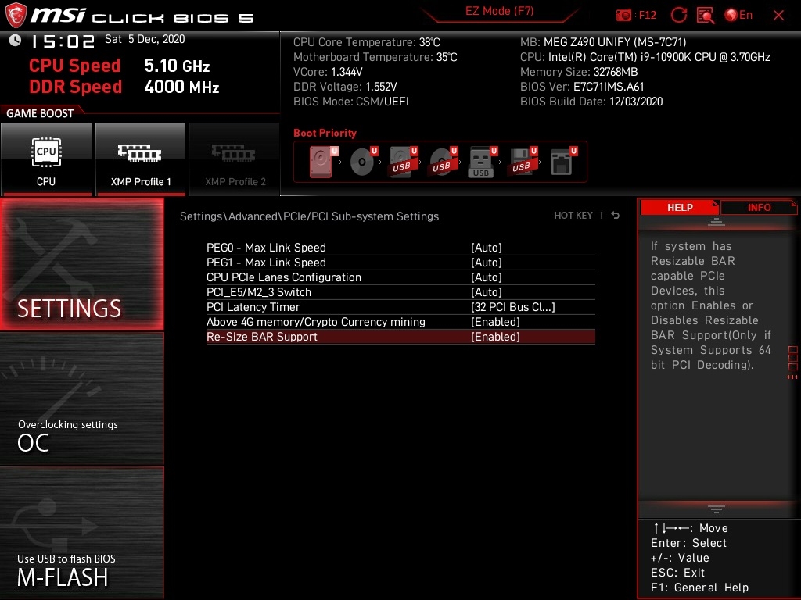801x600 pixels.
Task: Open the HOT KEY list
Action: coord(573,216)
